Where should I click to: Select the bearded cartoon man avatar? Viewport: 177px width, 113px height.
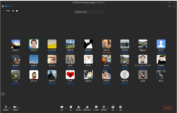coord(34,75)
